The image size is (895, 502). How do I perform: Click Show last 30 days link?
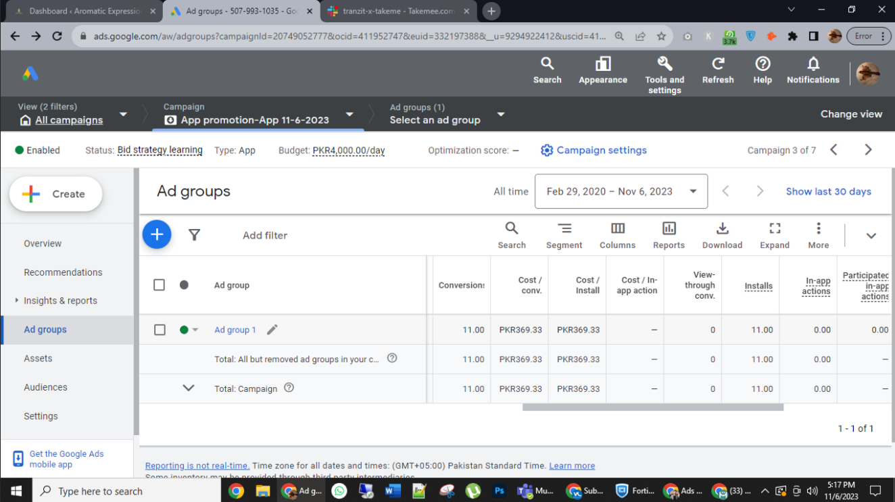(x=828, y=191)
